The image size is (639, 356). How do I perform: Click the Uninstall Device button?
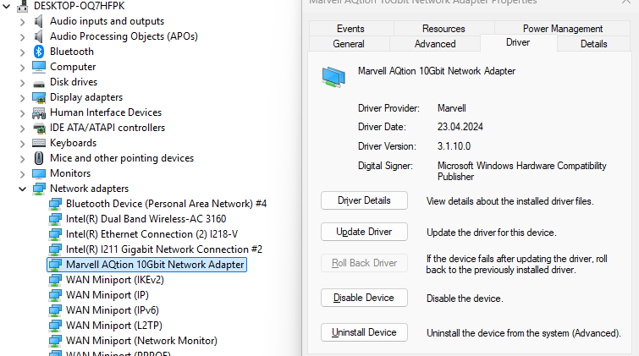point(364,332)
